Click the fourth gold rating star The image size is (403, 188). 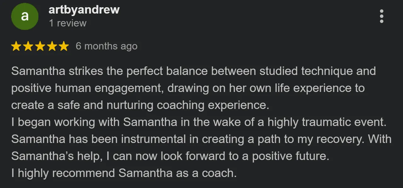pos(52,46)
